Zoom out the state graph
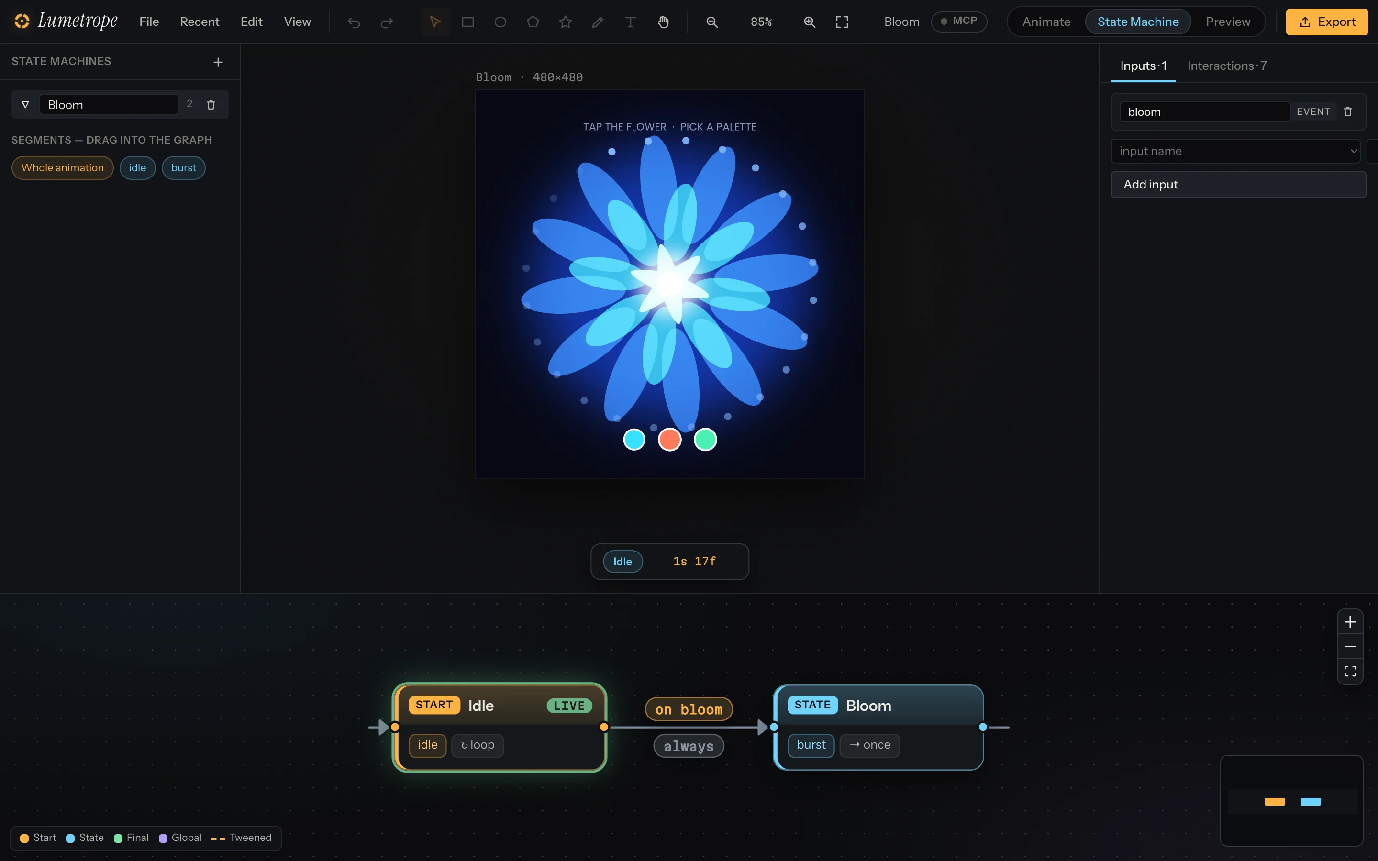This screenshot has width=1378, height=861. pyautogui.click(x=1350, y=646)
